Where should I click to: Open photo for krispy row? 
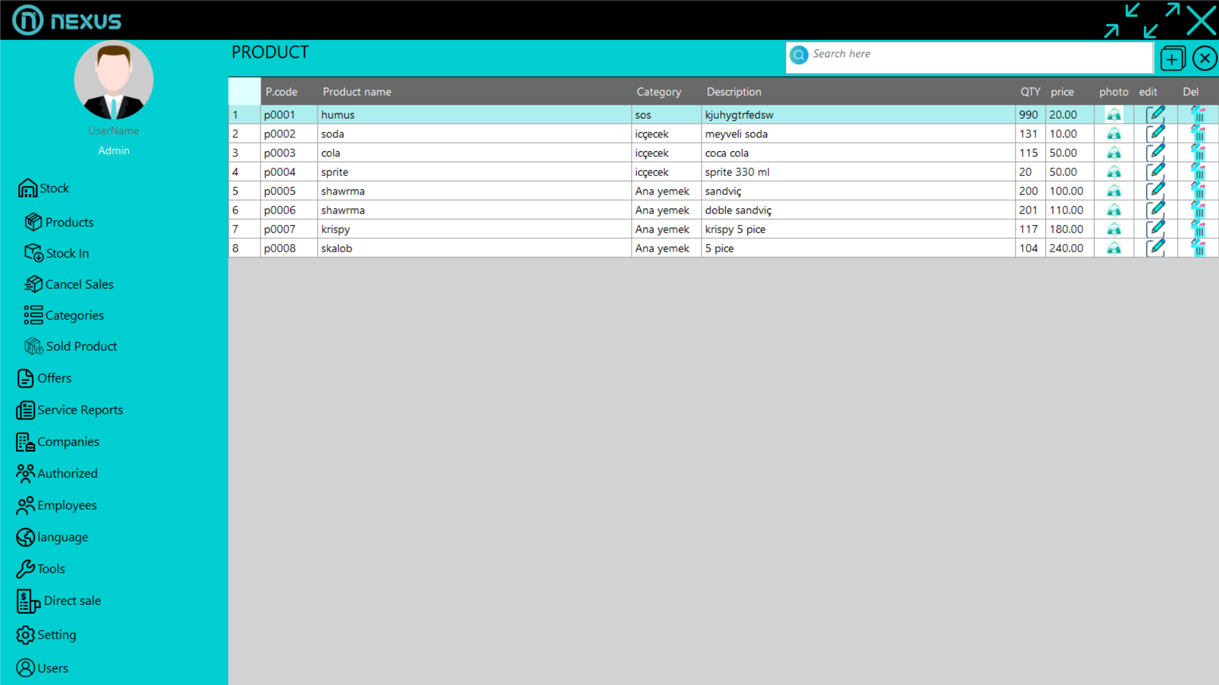pyautogui.click(x=1113, y=229)
